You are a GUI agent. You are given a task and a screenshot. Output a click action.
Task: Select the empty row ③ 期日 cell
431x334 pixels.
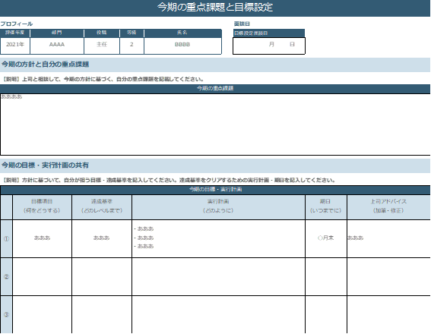(326, 315)
